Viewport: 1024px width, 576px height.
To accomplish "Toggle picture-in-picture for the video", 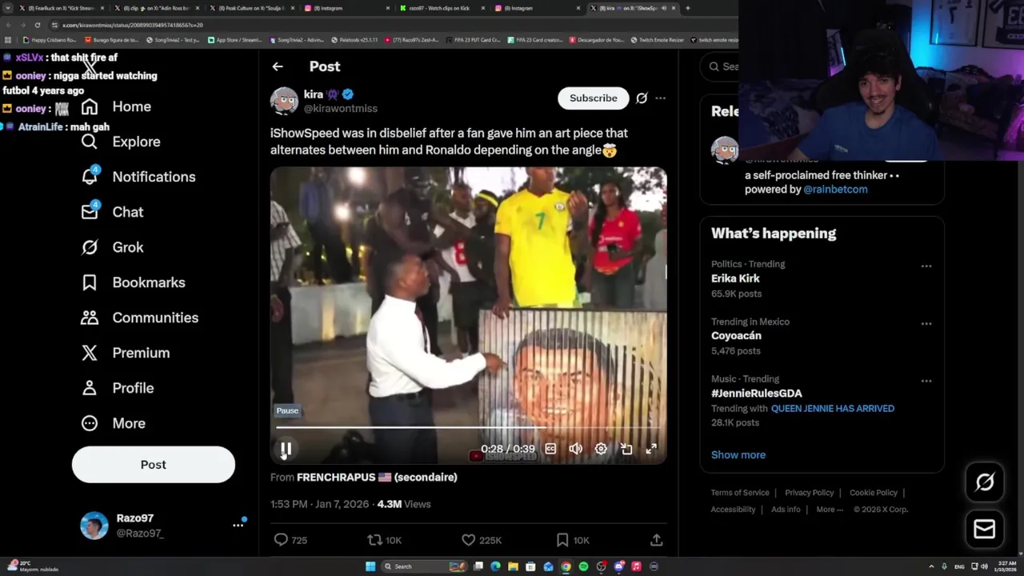I will 626,449.
